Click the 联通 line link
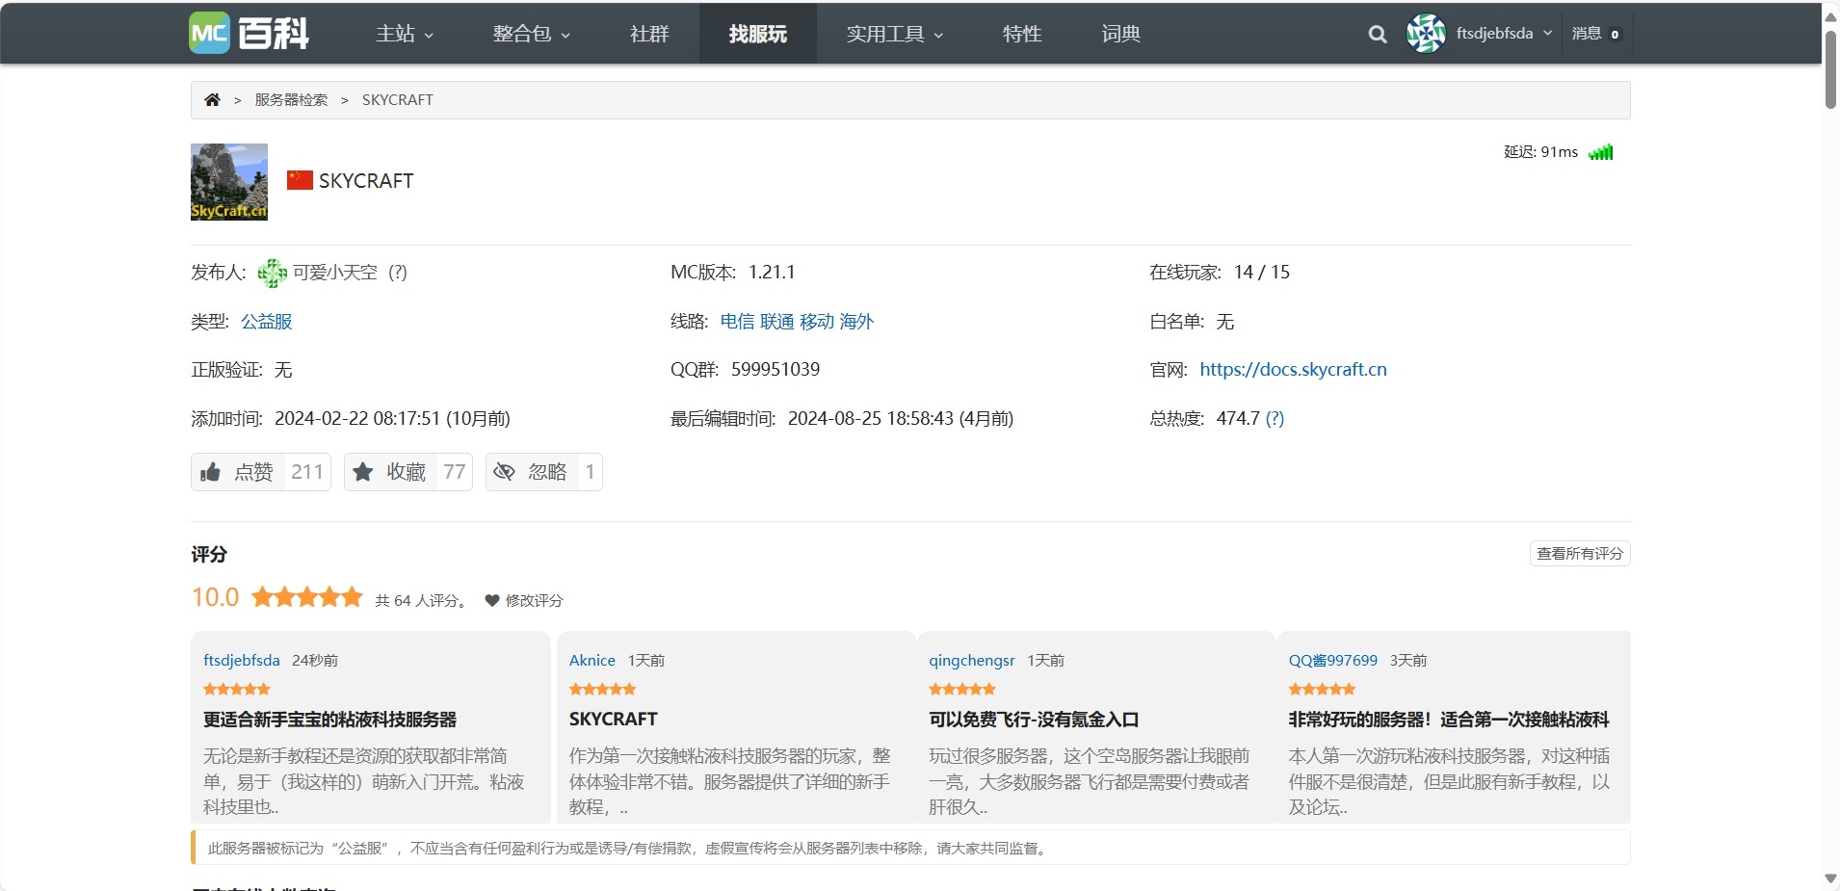 pos(777,322)
